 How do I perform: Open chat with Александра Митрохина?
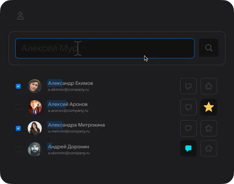coord(188,128)
